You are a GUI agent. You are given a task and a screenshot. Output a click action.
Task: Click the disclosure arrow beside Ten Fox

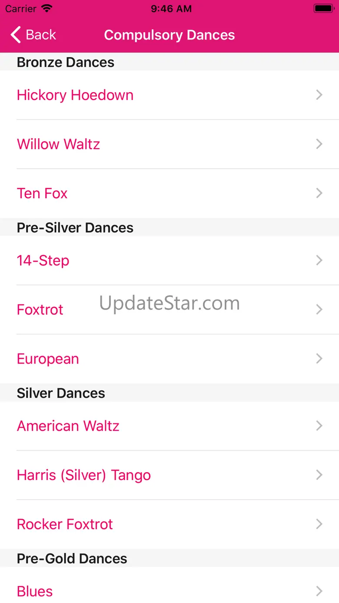click(319, 193)
